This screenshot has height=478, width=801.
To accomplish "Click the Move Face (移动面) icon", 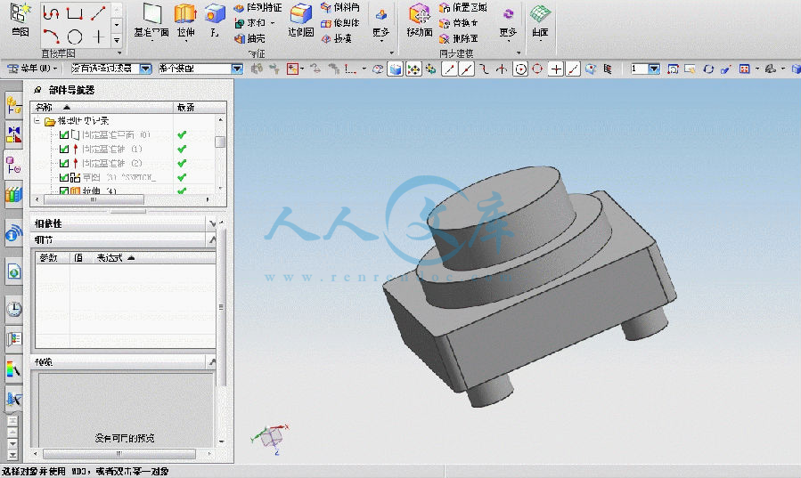I will (x=420, y=14).
